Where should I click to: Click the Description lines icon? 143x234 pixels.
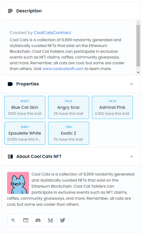[x=10, y=11]
